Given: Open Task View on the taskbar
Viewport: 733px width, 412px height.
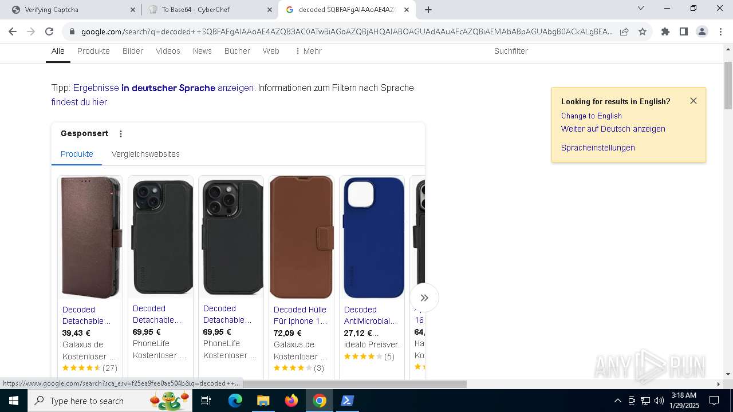Looking at the screenshot, I should click(206, 401).
